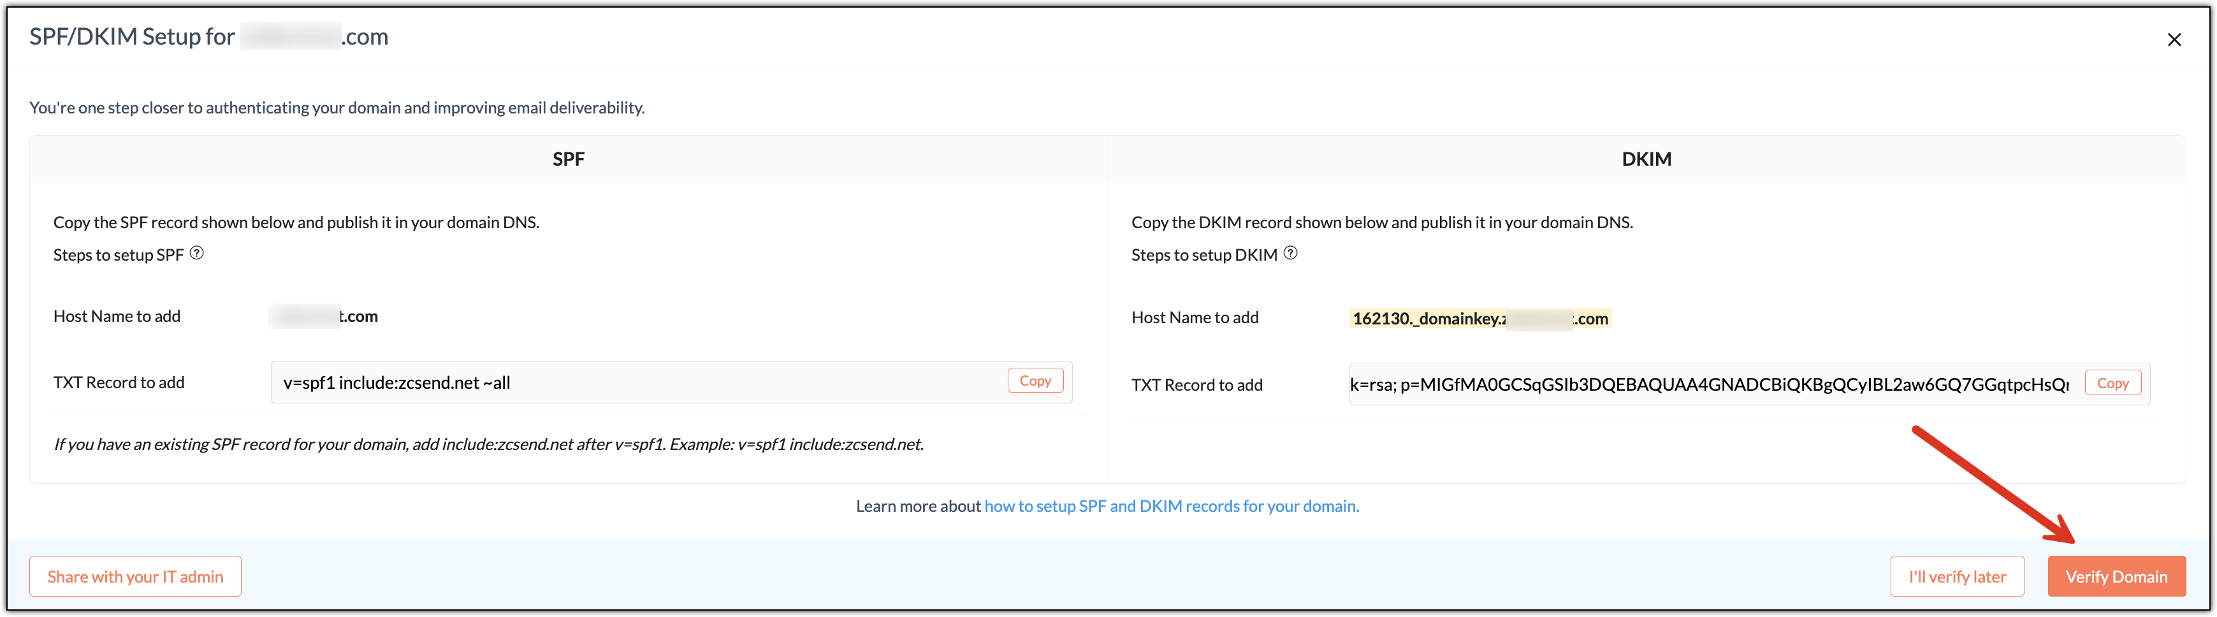Close the SPF/DKIM Setup dialog
This screenshot has height=617, width=2217.
click(2174, 40)
